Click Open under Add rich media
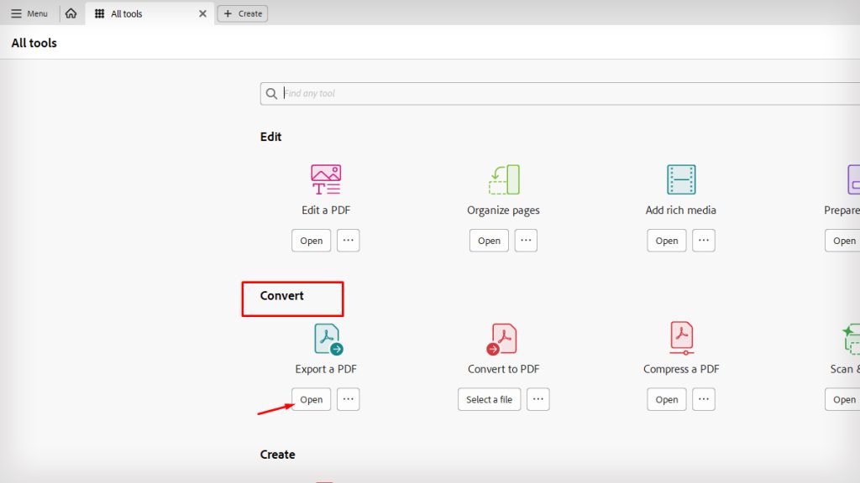 (x=666, y=241)
